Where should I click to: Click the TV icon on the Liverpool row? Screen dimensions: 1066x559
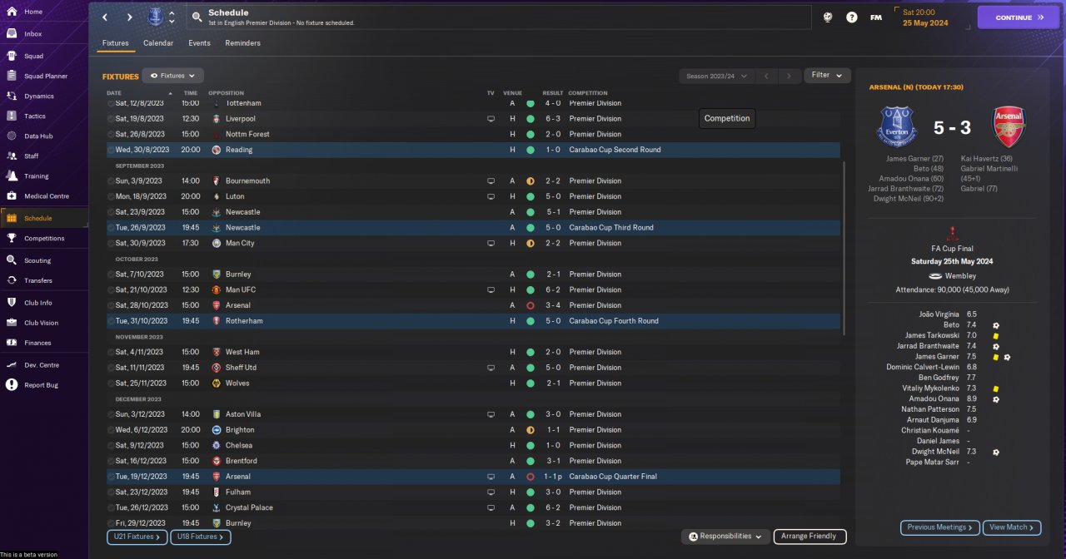[x=491, y=119]
